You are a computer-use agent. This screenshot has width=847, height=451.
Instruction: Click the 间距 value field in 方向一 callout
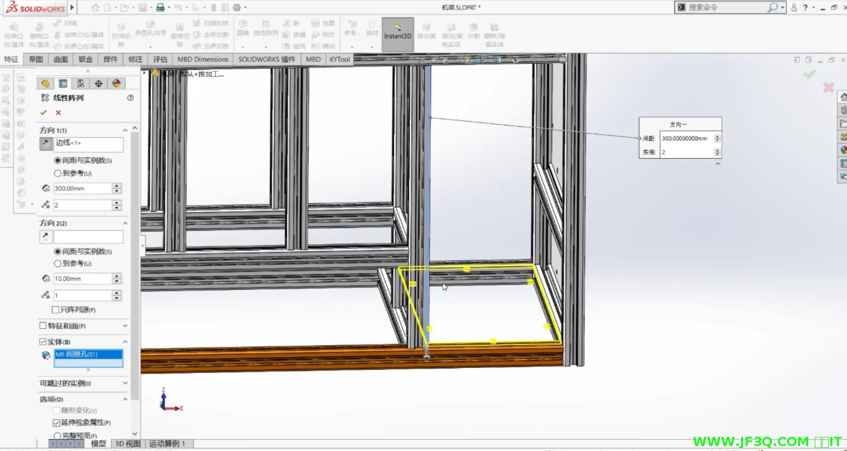point(685,139)
